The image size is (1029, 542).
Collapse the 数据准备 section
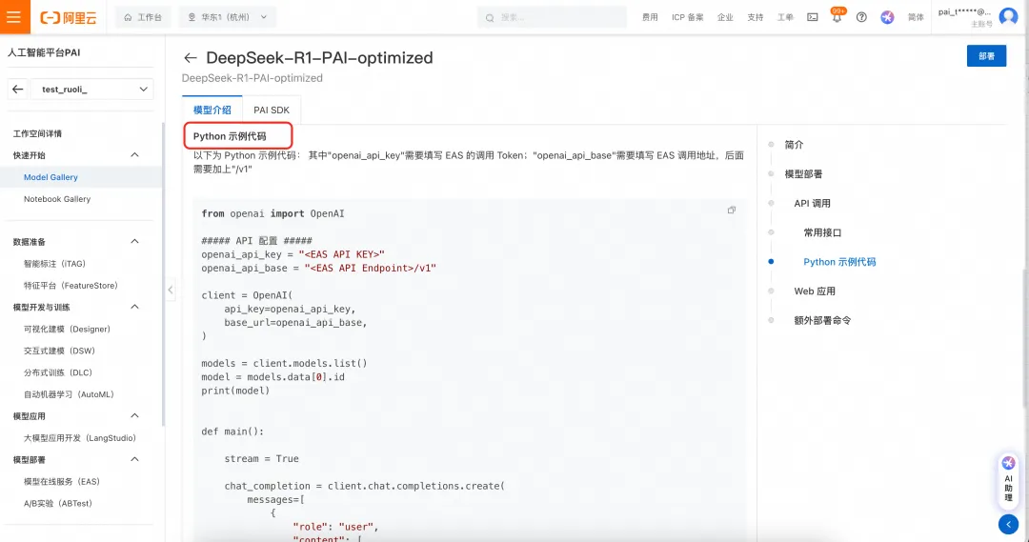pos(134,242)
